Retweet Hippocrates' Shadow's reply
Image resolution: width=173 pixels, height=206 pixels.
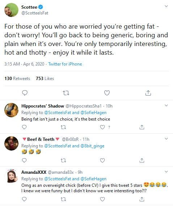(63, 127)
